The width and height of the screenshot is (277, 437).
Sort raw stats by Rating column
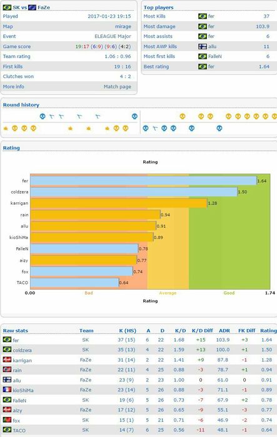coord(268,330)
